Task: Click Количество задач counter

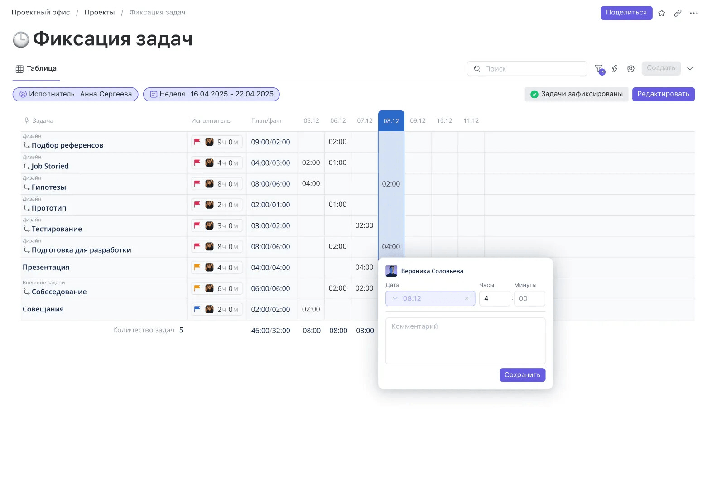Action: [x=148, y=330]
